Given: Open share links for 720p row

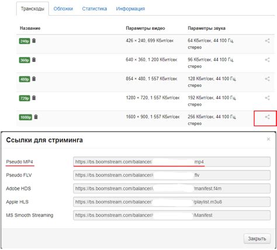Looking at the screenshot, I should [x=267, y=98].
